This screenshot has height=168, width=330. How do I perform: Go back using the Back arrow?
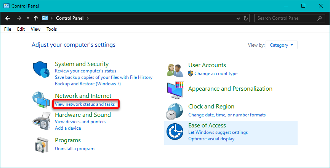(8, 18)
